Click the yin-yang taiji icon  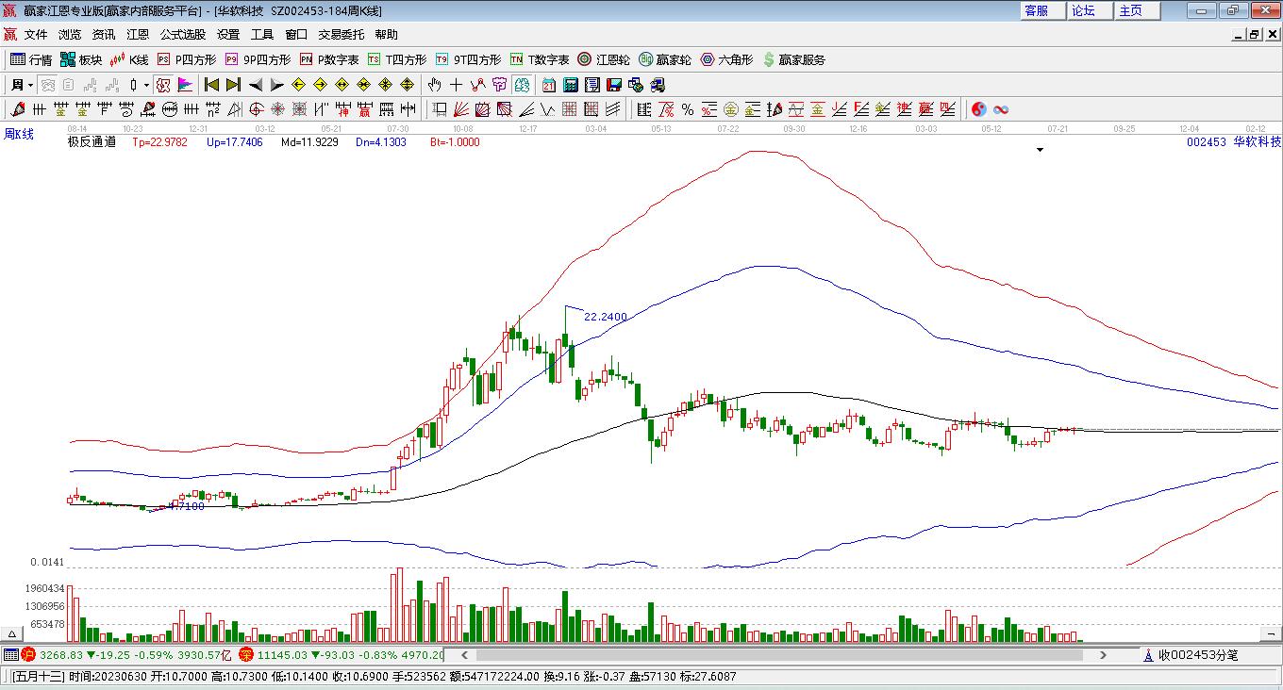click(978, 109)
